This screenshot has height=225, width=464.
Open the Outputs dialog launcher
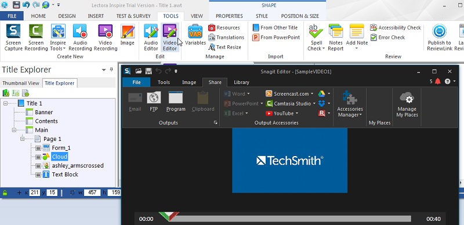coord(215,122)
